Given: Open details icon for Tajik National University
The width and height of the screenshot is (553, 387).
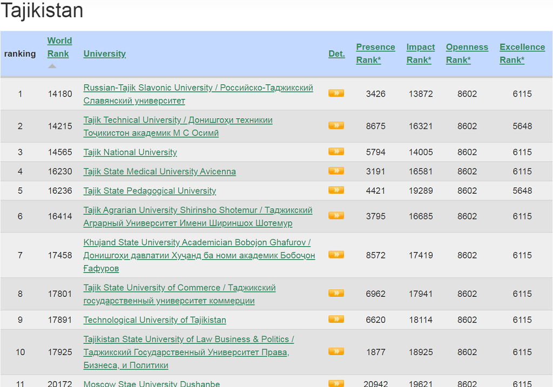Looking at the screenshot, I should coord(336,152).
